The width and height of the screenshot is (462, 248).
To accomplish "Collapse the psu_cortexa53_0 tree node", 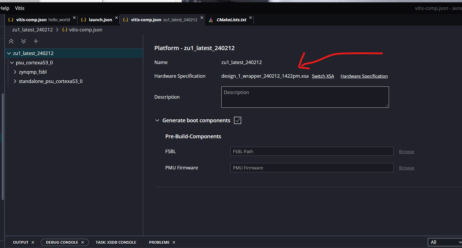I will pyautogui.click(x=12, y=63).
